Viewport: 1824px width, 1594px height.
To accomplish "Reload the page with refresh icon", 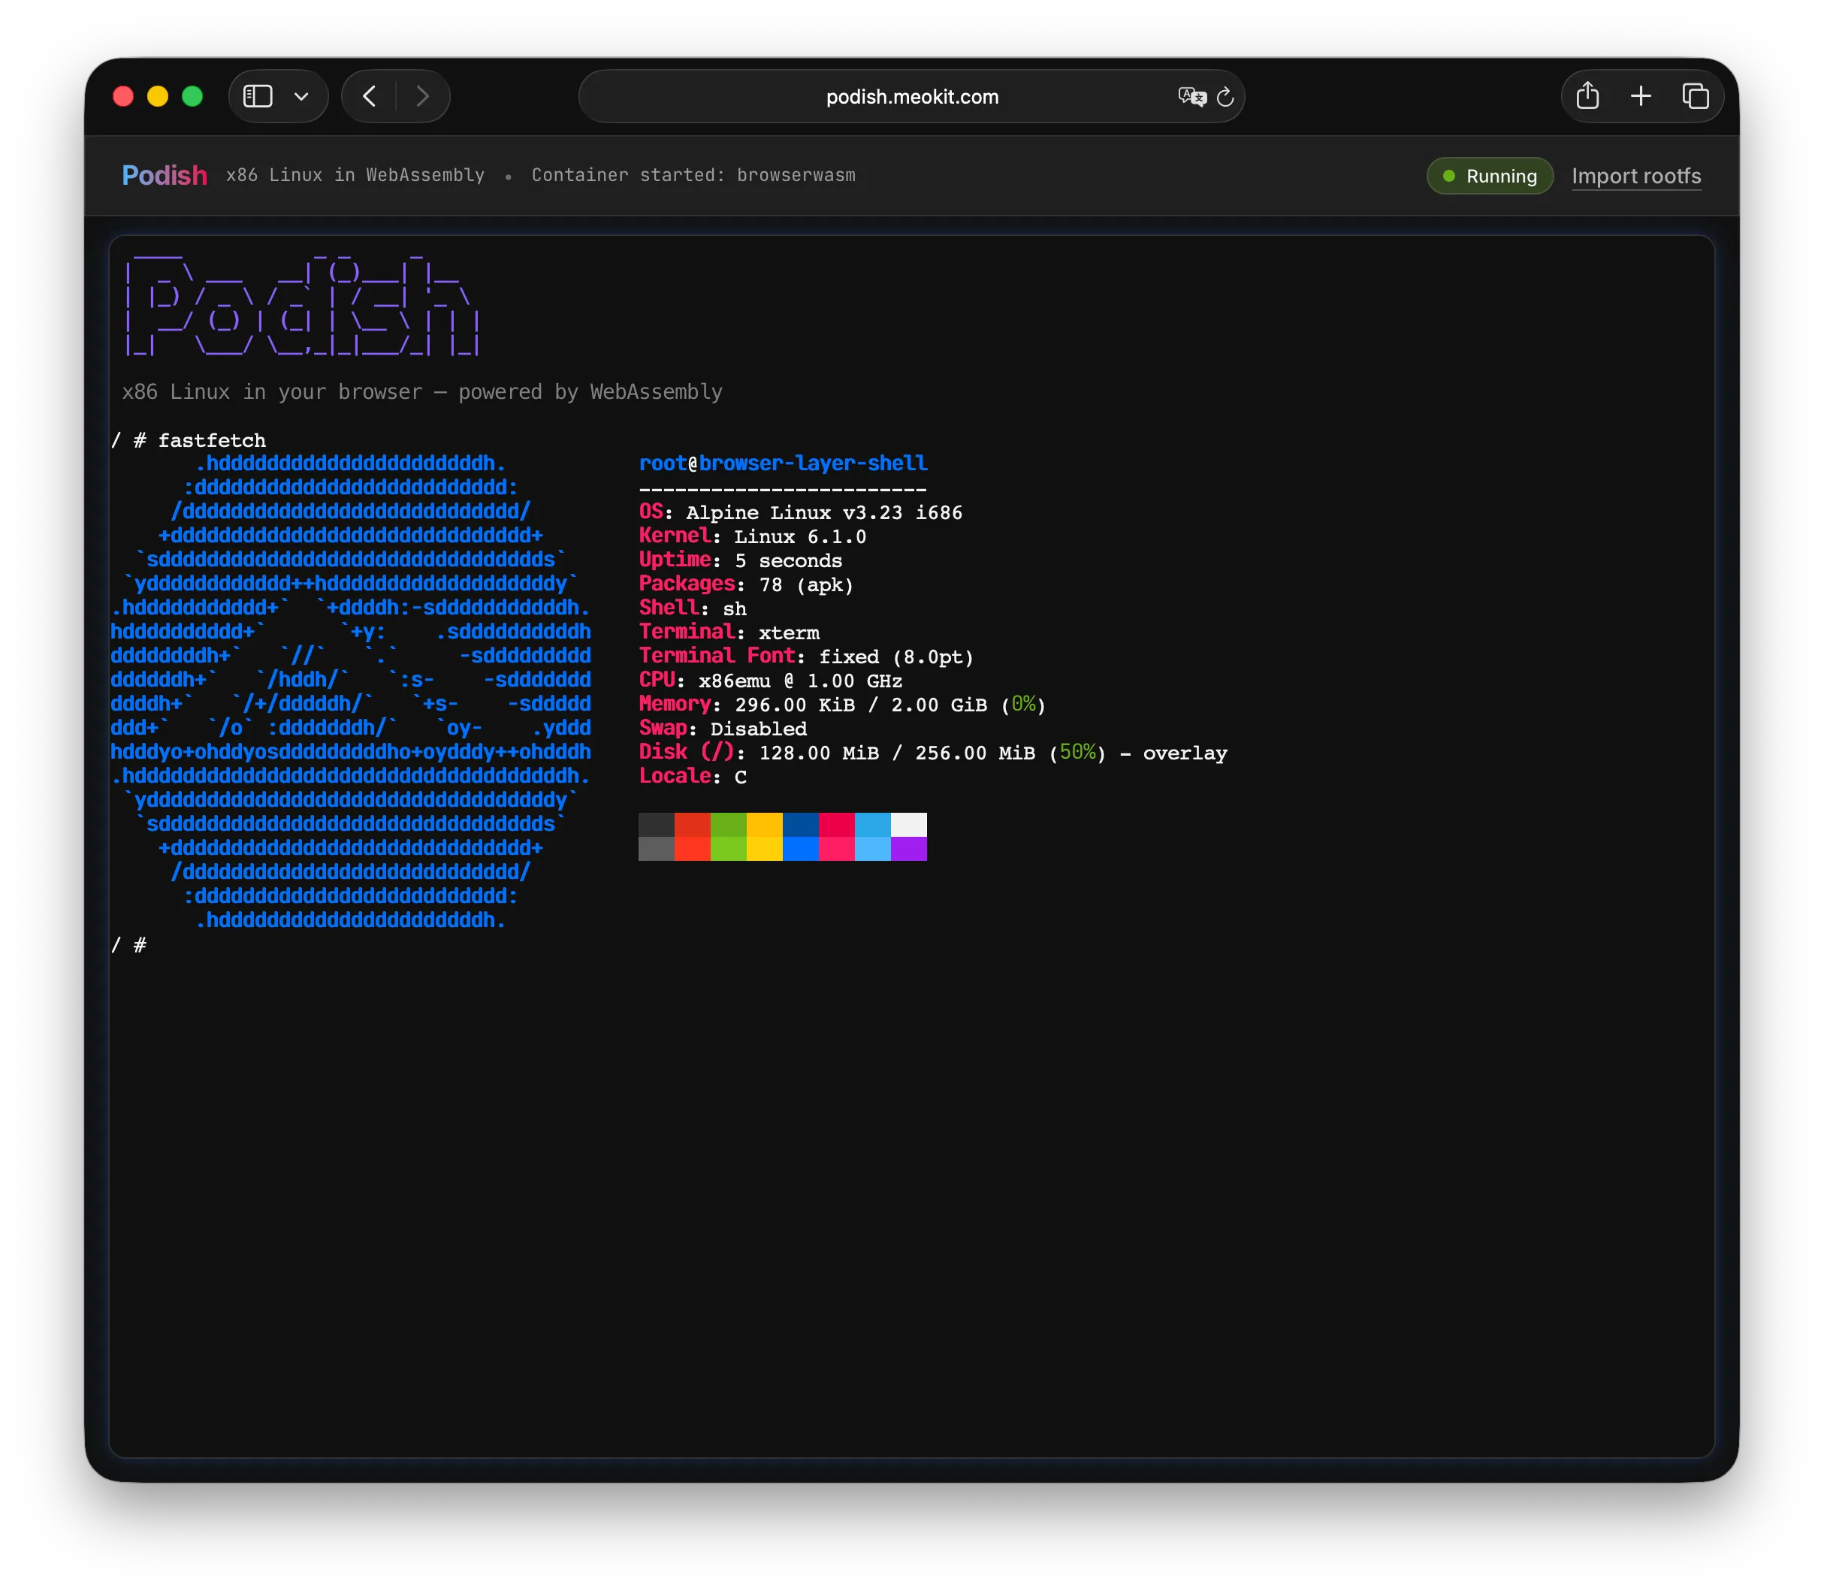I will [1225, 96].
